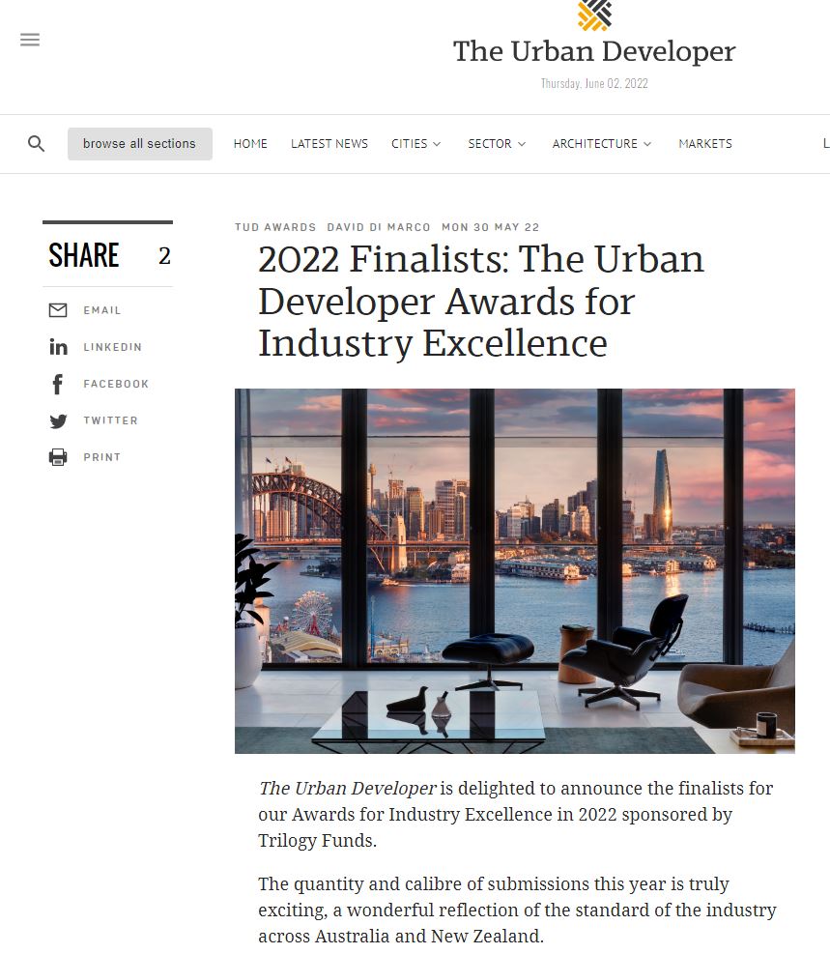Share via the Facebook icon
Image resolution: width=830 pixels, height=954 pixels.
click(x=57, y=384)
